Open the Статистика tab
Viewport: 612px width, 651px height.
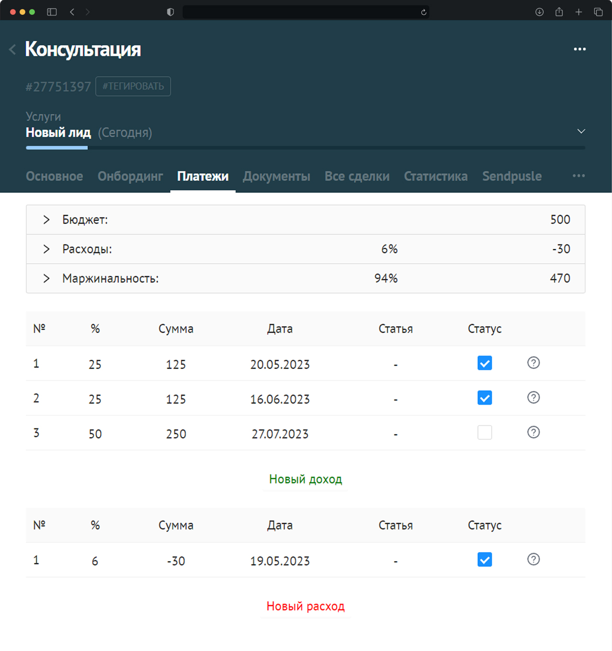tap(436, 176)
